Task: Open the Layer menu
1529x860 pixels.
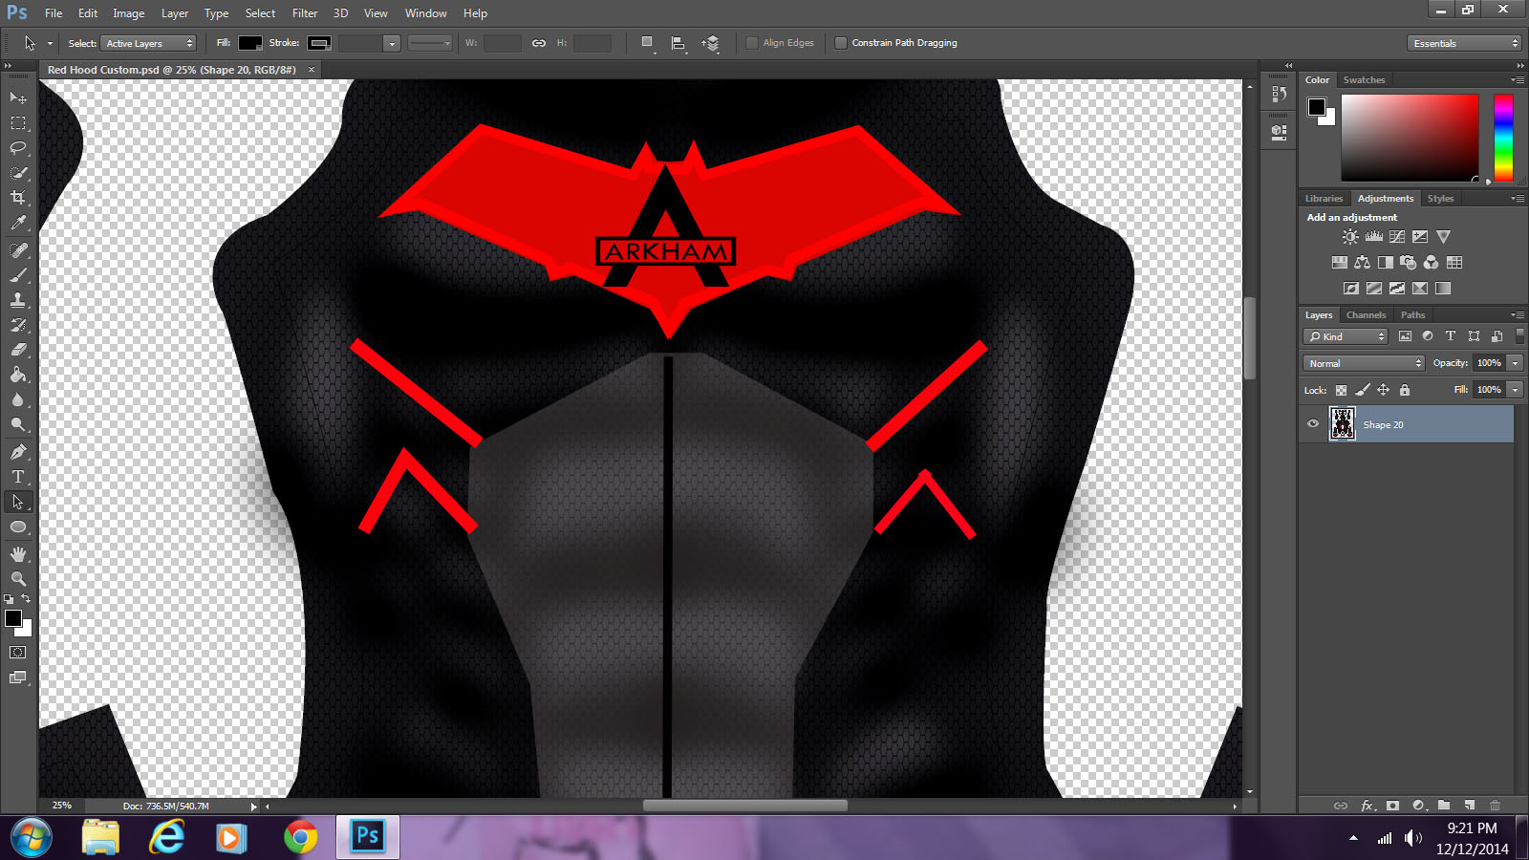Action: (175, 13)
